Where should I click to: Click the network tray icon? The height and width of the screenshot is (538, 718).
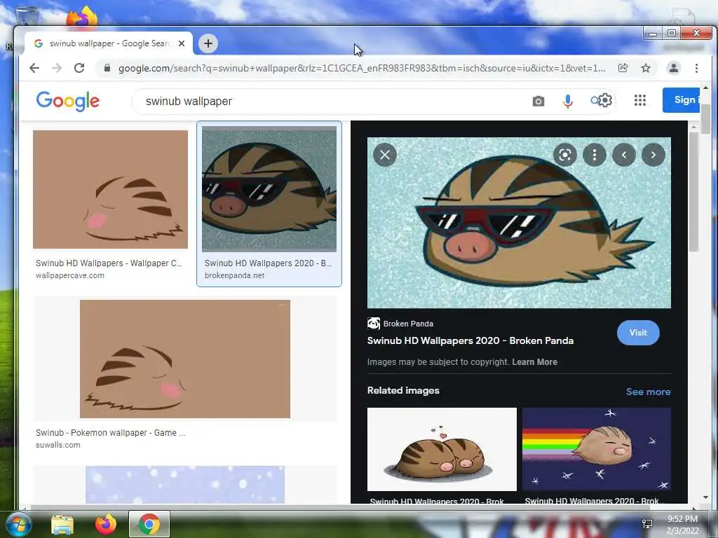tap(647, 523)
